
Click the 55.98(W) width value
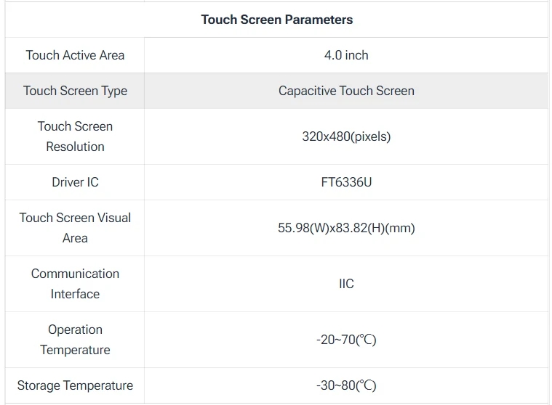[305, 228]
